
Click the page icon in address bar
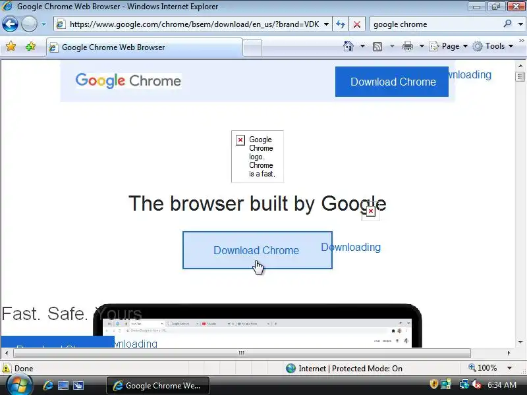pyautogui.click(x=61, y=24)
